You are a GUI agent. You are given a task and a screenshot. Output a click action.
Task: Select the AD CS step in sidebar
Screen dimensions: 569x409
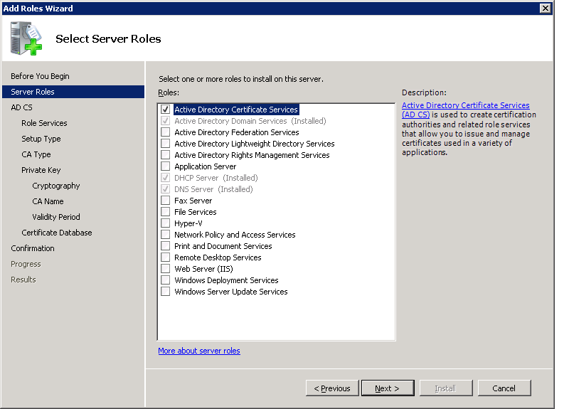click(x=21, y=107)
